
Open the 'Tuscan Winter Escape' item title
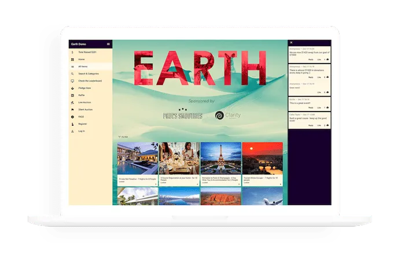[260, 179]
